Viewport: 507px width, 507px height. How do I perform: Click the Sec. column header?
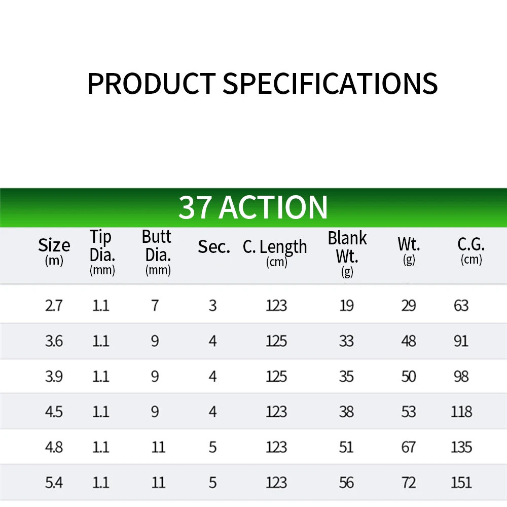tap(214, 247)
